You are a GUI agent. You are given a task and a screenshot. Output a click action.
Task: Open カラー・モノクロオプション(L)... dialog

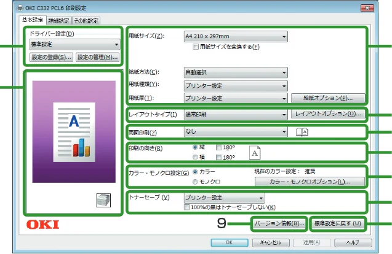(310, 182)
